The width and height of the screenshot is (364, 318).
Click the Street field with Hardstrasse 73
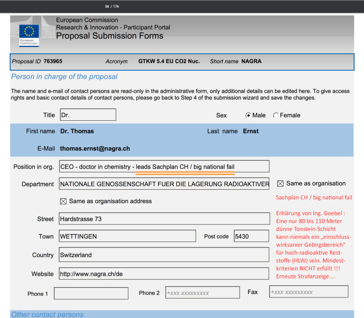pyautogui.click(x=164, y=219)
